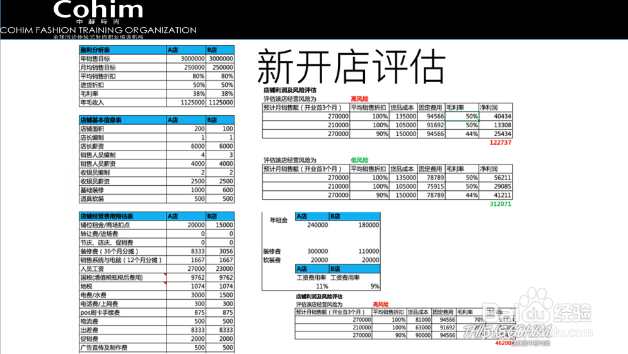Viewport: 628px width, 354px height.
Task: Select the 店铺面积 B店 value 100
Action: [x=228, y=128]
